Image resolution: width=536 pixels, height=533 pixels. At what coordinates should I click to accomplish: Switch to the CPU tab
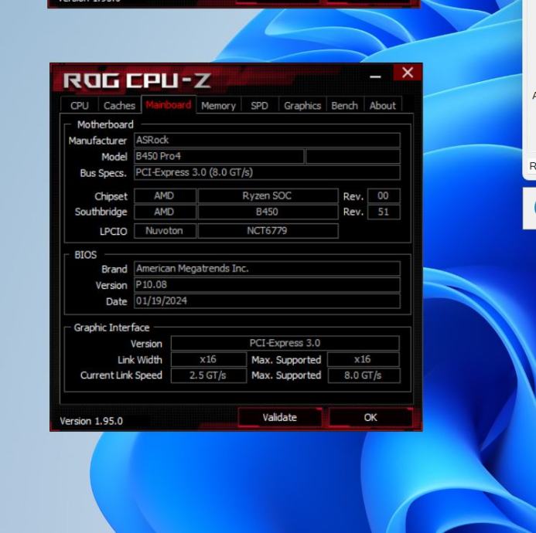pyautogui.click(x=80, y=106)
